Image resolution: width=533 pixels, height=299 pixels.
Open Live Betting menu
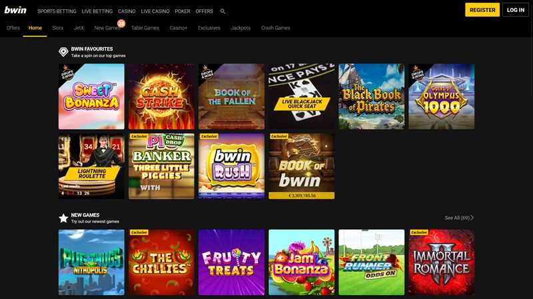[x=97, y=11]
